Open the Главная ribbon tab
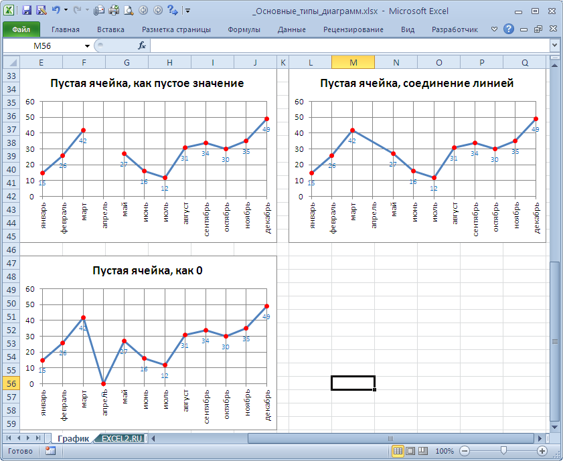Image resolution: width=563 pixels, height=461 pixels. point(66,29)
